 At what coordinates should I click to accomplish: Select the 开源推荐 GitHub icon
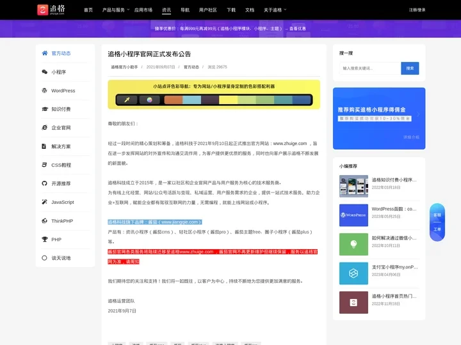click(44, 183)
